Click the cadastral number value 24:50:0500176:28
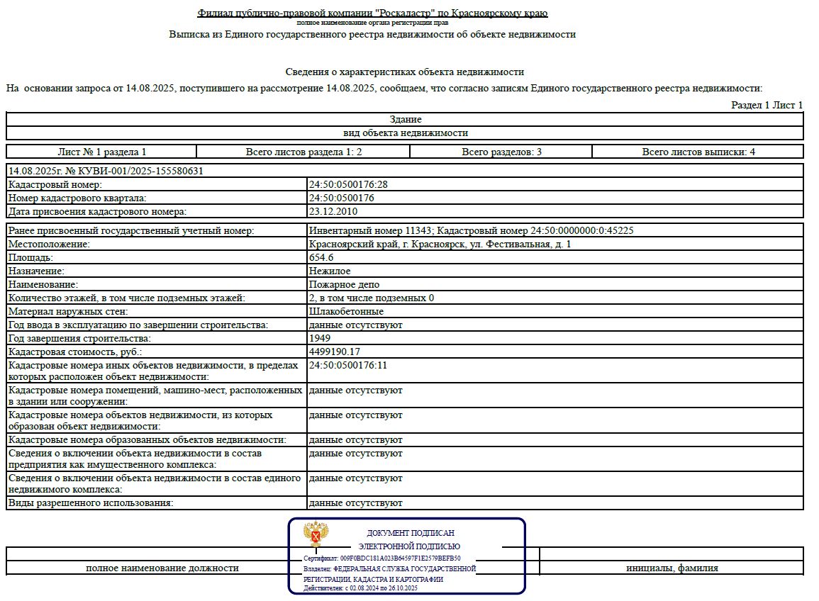Viewport: 819px width, 601px height. point(348,184)
